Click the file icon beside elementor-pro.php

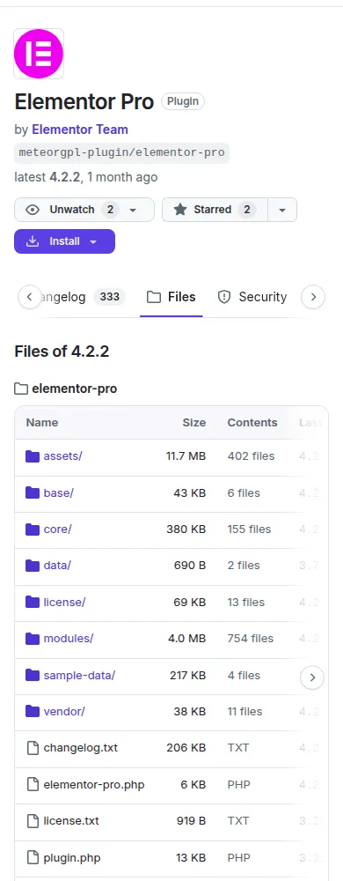(33, 784)
